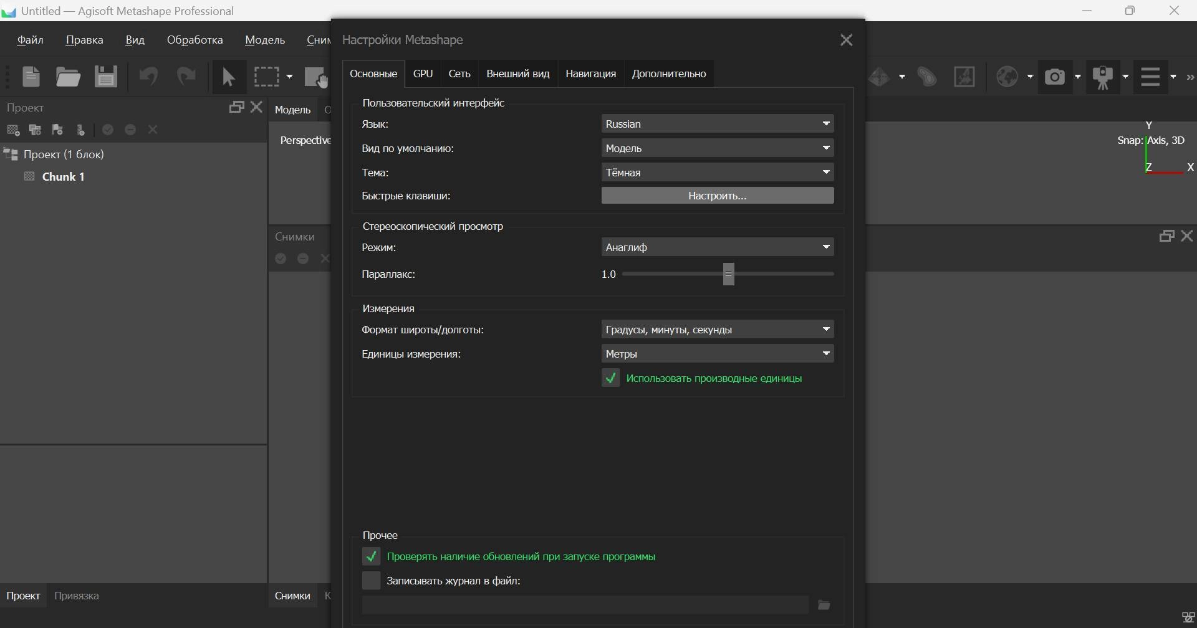Click the Add scale bar ruler icon
This screenshot has height=628, width=1197.
(80, 130)
